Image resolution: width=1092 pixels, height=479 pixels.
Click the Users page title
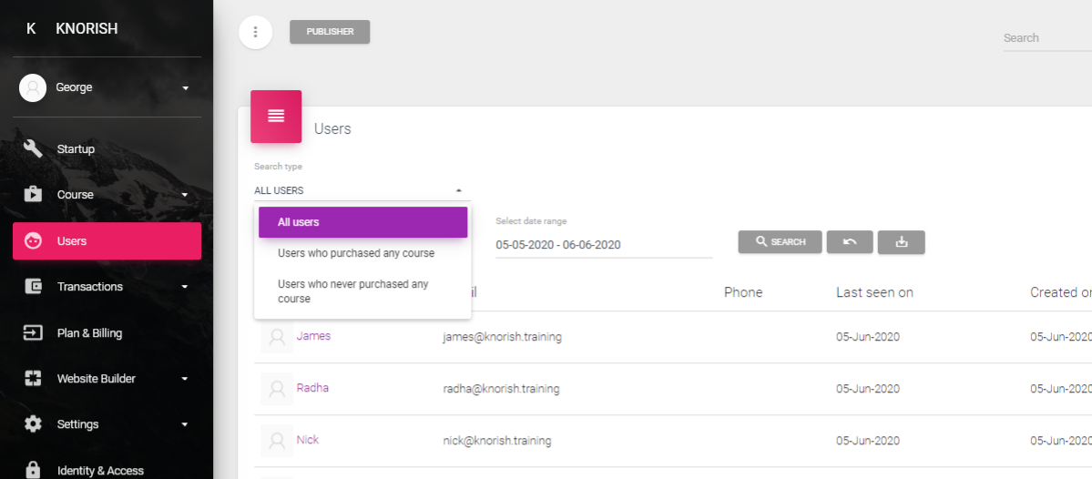(x=332, y=128)
